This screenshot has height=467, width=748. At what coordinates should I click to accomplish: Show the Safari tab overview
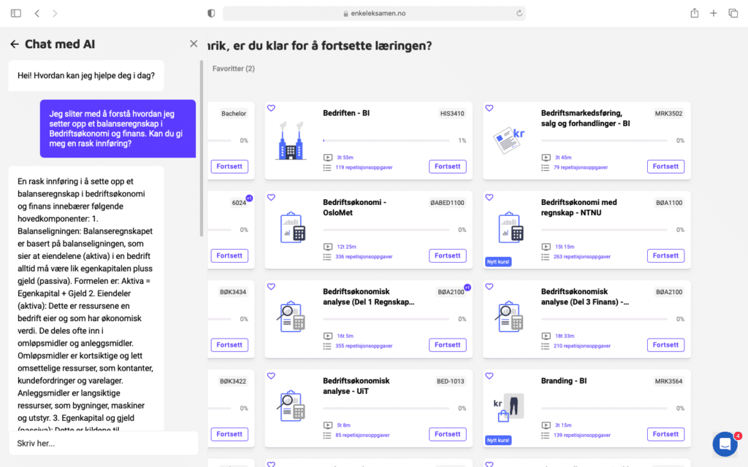tap(733, 13)
